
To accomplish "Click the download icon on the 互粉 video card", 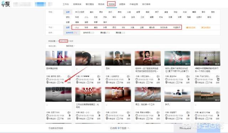I will point(118,83).
